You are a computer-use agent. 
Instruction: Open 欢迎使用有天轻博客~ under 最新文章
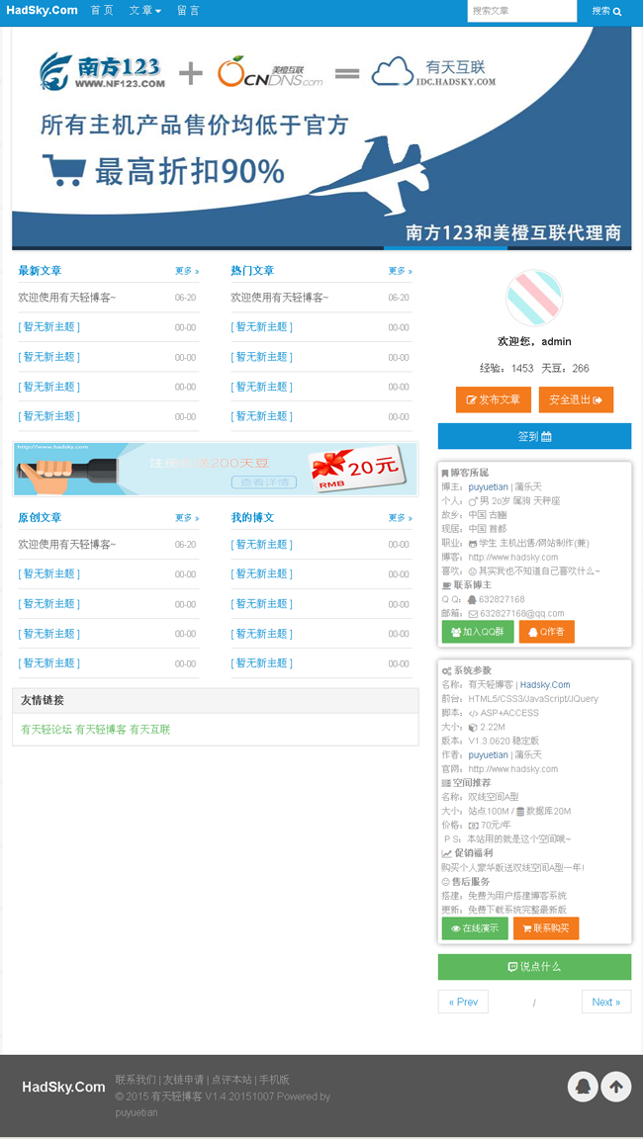click(67, 297)
